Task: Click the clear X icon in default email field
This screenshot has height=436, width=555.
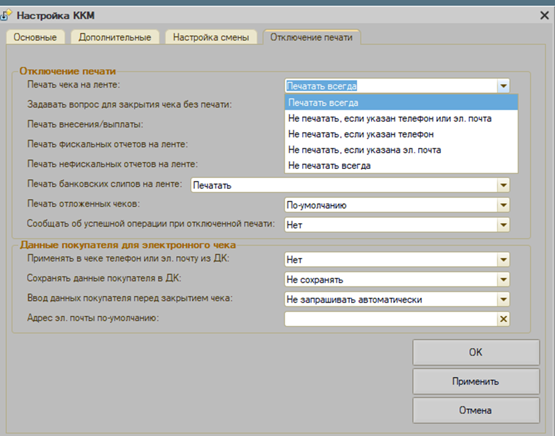Action: tap(503, 319)
